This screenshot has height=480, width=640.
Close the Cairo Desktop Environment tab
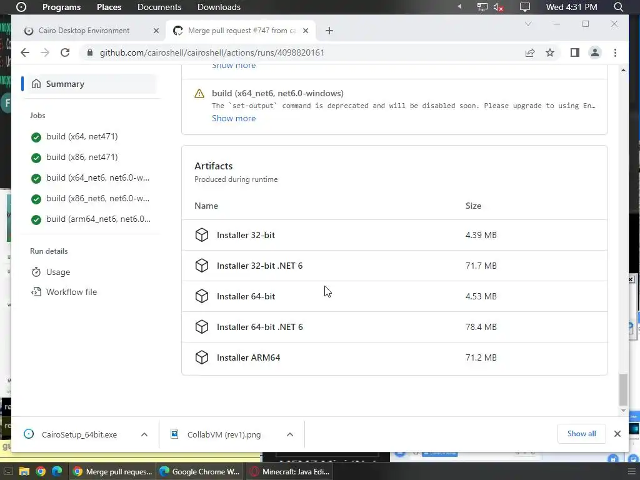click(156, 31)
